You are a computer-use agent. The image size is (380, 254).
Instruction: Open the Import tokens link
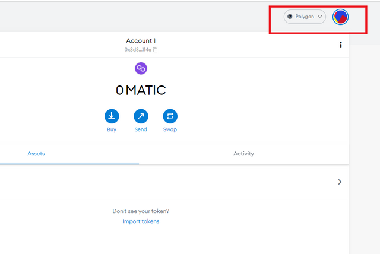(141, 221)
